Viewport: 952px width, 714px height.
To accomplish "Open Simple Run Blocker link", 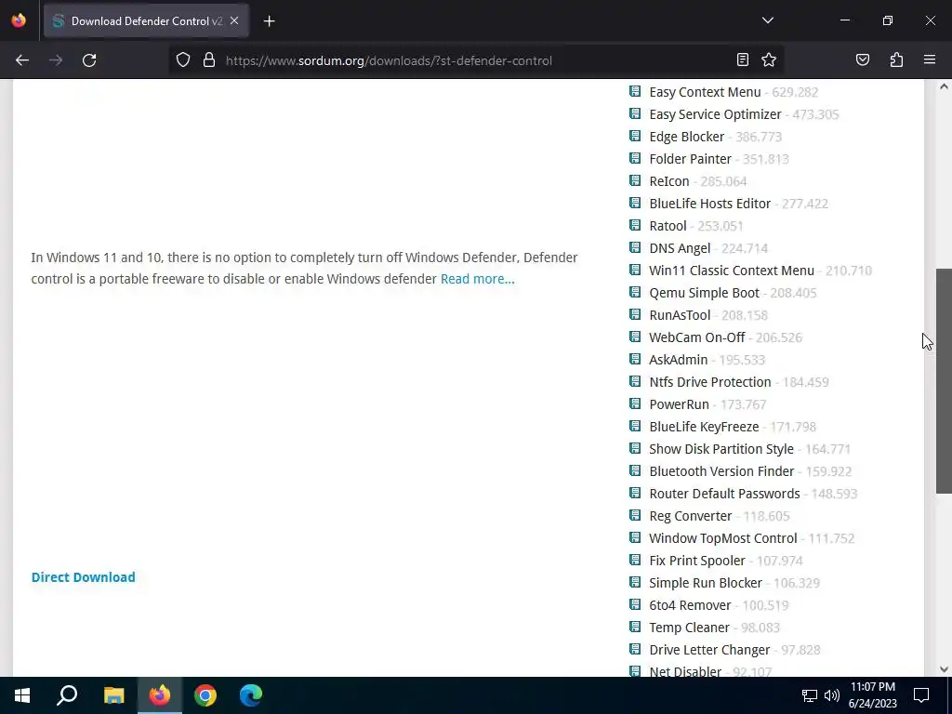I will click(x=706, y=584).
